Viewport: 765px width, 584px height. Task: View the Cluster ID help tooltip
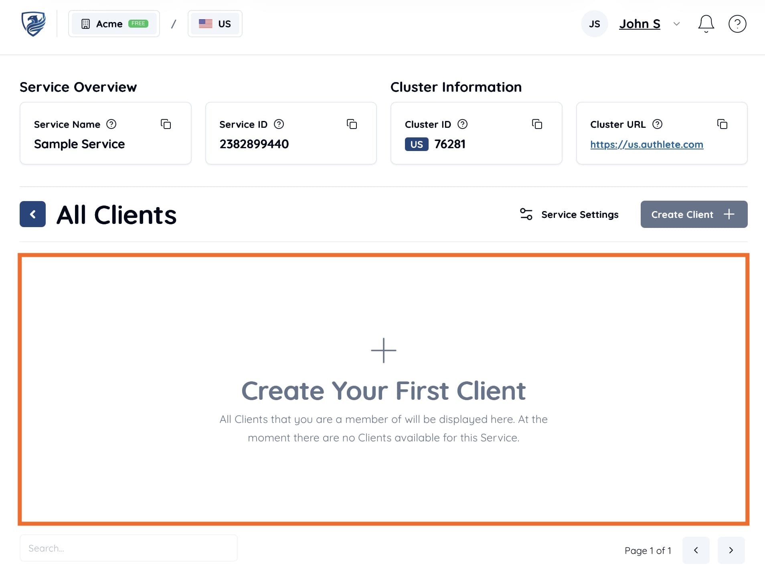tap(463, 124)
